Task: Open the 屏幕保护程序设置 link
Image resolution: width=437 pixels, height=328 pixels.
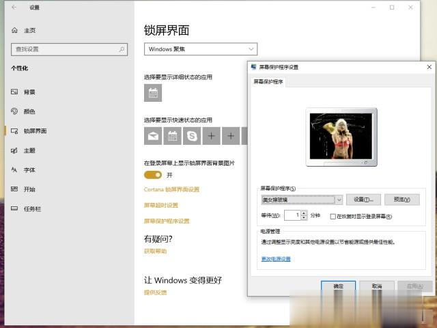Action: pyautogui.click(x=167, y=221)
